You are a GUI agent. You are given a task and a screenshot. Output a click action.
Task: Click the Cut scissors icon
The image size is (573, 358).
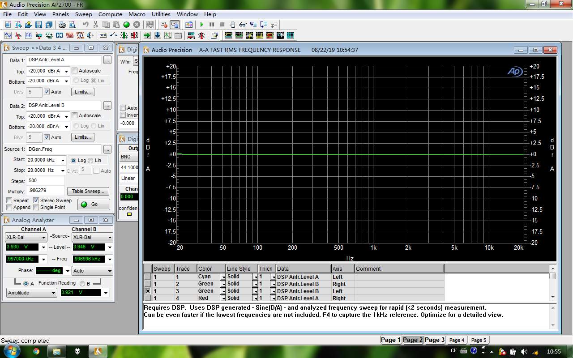[96, 25]
